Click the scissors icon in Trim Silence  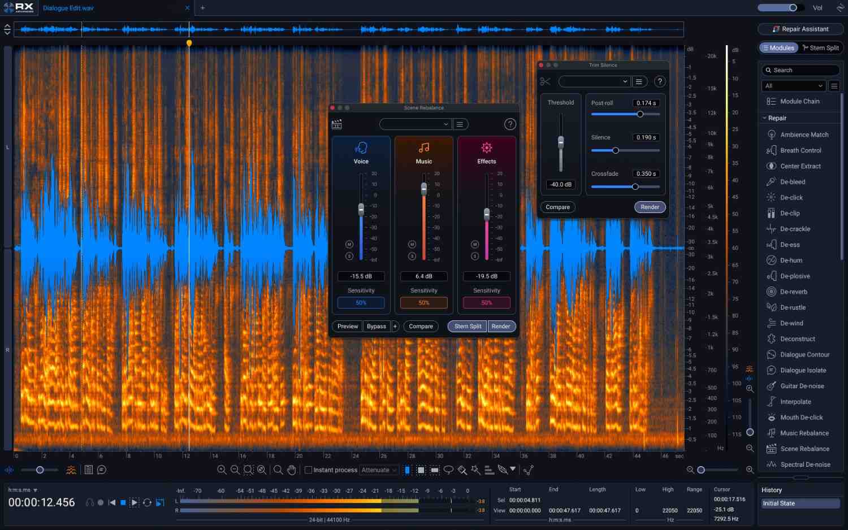point(544,81)
